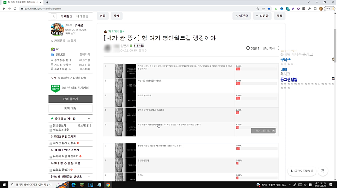Toggle 다크 모드로 보기 dark mode
Image resolution: width=337 pixels, height=188 pixels.
(302, 171)
